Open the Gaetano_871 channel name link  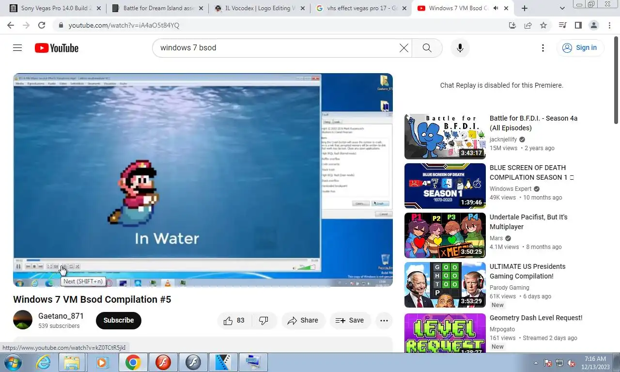(x=61, y=316)
